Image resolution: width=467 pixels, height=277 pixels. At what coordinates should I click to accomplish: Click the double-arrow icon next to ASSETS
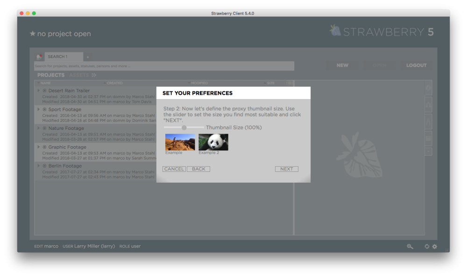[x=94, y=75]
